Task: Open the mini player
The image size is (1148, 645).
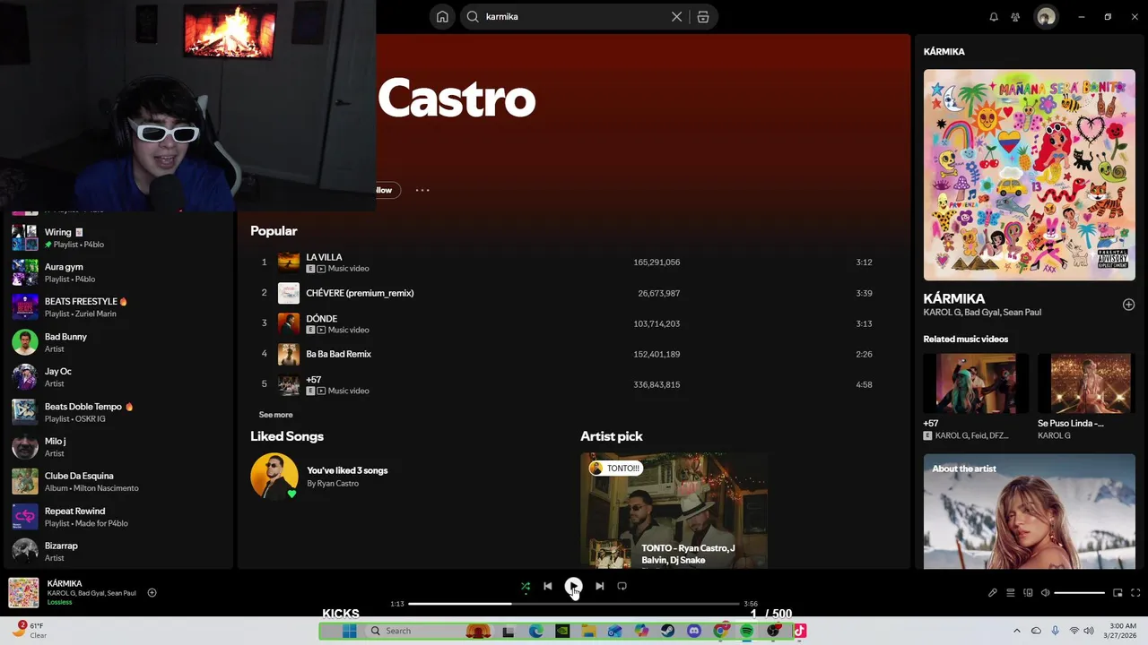Action: [x=1118, y=592]
